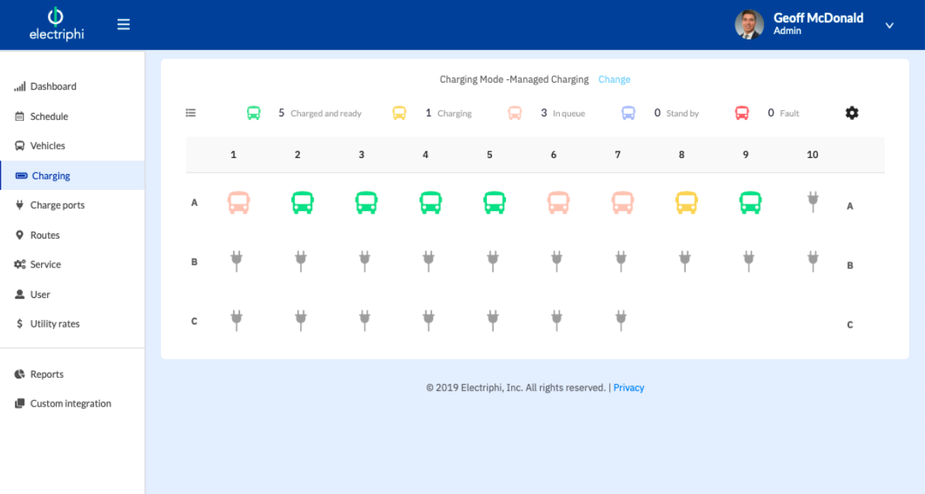Image resolution: width=925 pixels, height=494 pixels.
Task: Click column header 1
Action: tap(233, 154)
